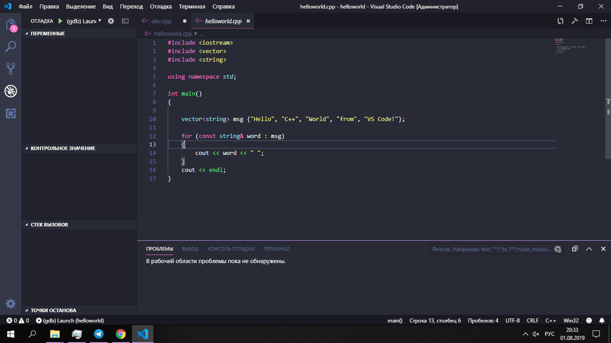
Task: Collapse the ТОЧКИ ОСТАНОВА section
Action: 80,310
